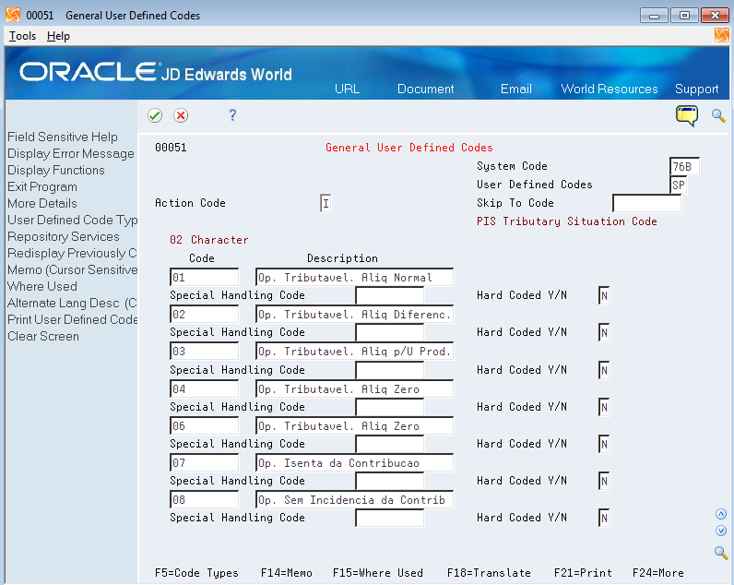This screenshot has height=585, width=734.
Task: Click the code field containing 04
Action: pyautogui.click(x=204, y=388)
